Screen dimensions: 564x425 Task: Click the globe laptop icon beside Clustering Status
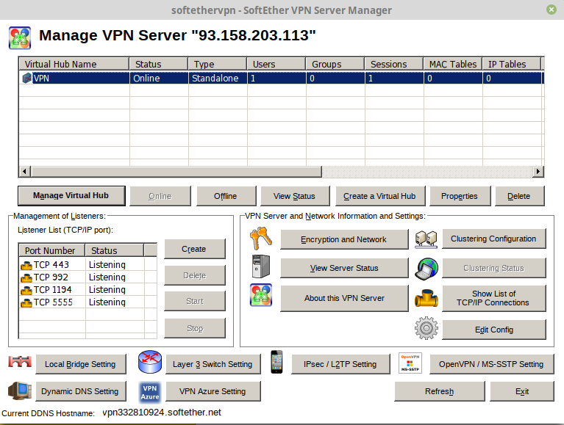tap(426, 269)
